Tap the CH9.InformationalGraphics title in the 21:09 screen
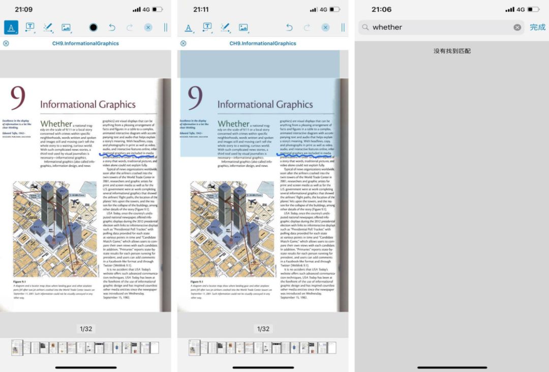Image resolution: width=549 pixels, height=372 pixels. pyautogui.click(x=85, y=43)
